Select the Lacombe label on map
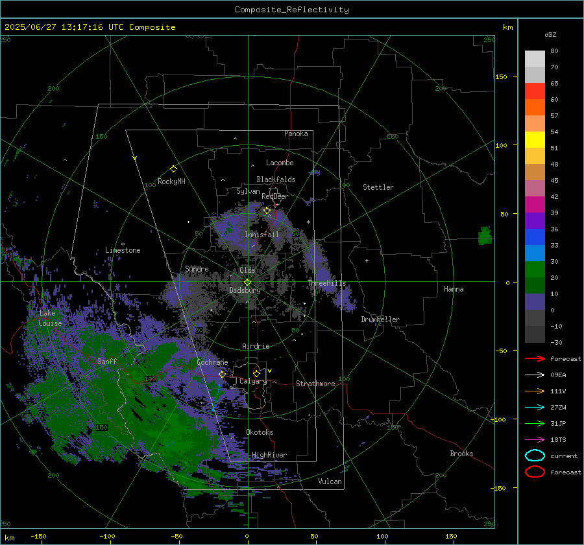 click(280, 163)
